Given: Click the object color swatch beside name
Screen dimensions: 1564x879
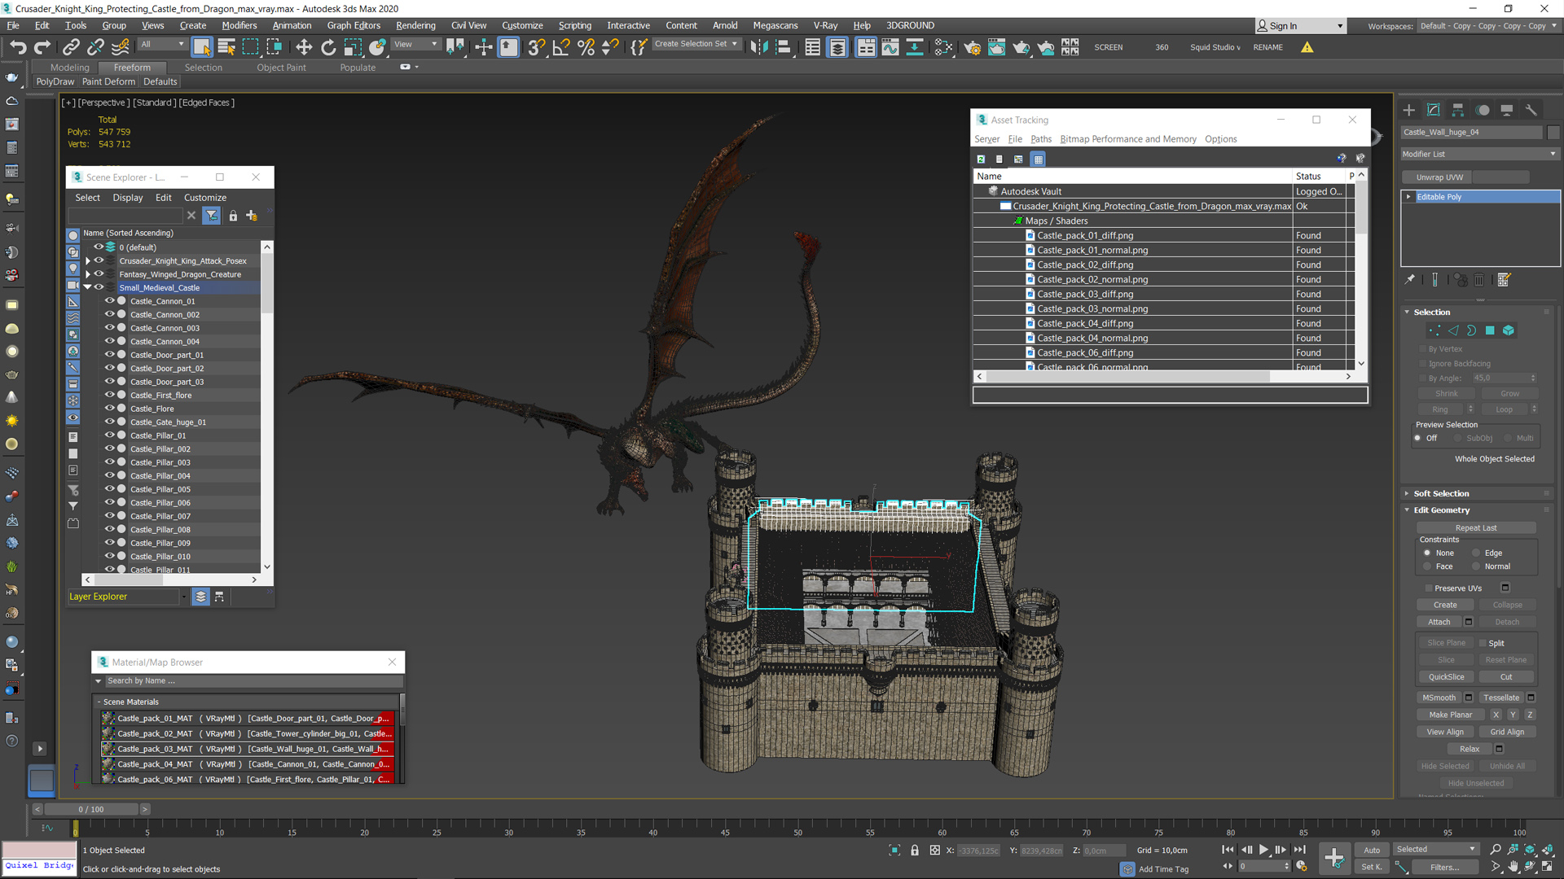Looking at the screenshot, I should tap(1553, 133).
